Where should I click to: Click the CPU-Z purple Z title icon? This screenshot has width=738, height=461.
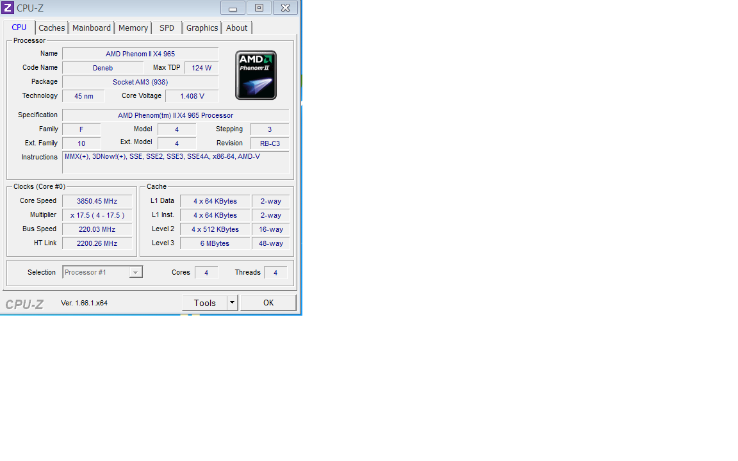[x=8, y=8]
